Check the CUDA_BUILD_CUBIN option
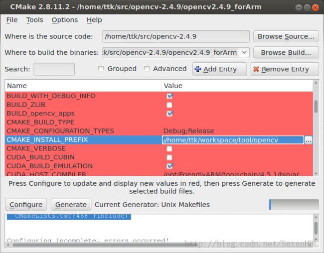 pos(169,157)
